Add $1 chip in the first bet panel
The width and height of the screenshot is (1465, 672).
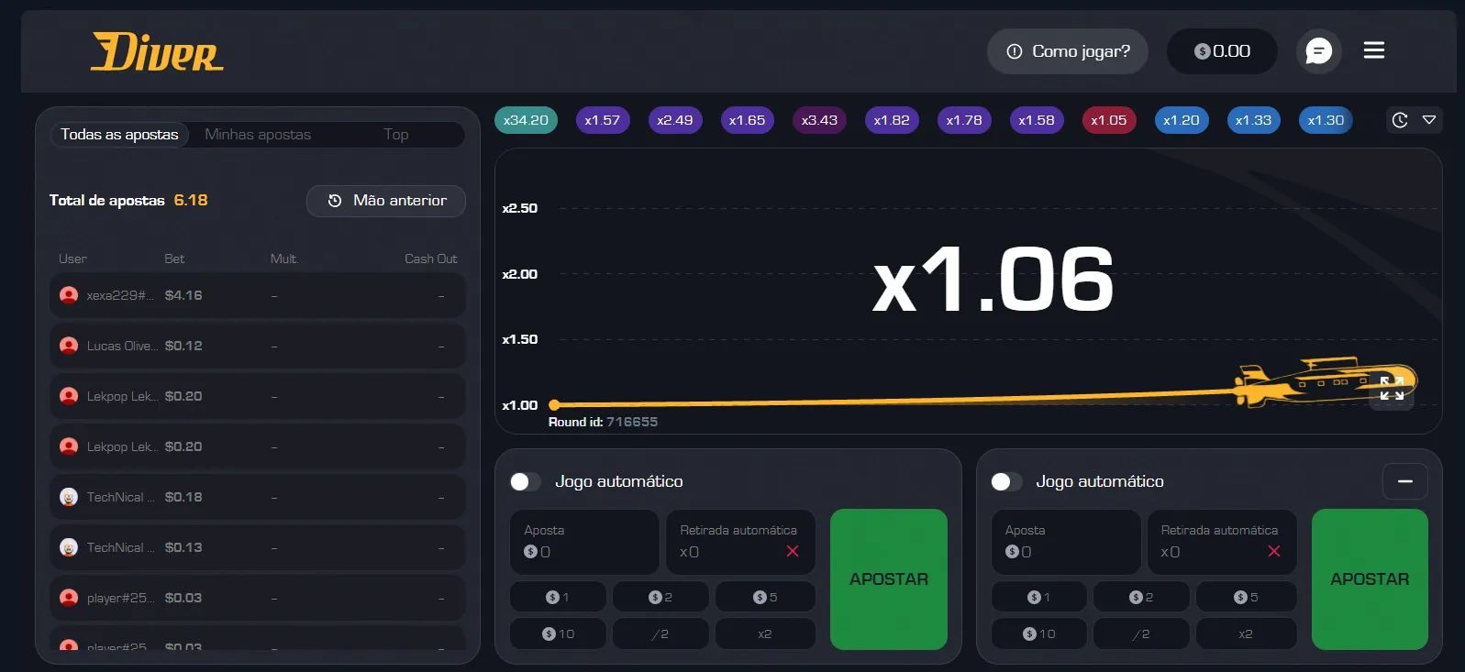coord(558,597)
